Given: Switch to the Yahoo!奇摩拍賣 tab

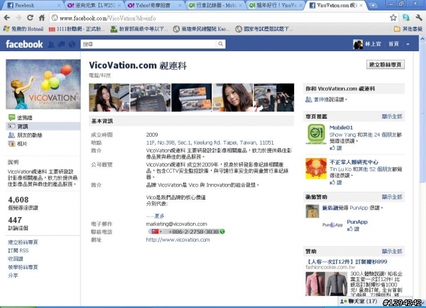Looking at the screenshot, I should point(154,5).
